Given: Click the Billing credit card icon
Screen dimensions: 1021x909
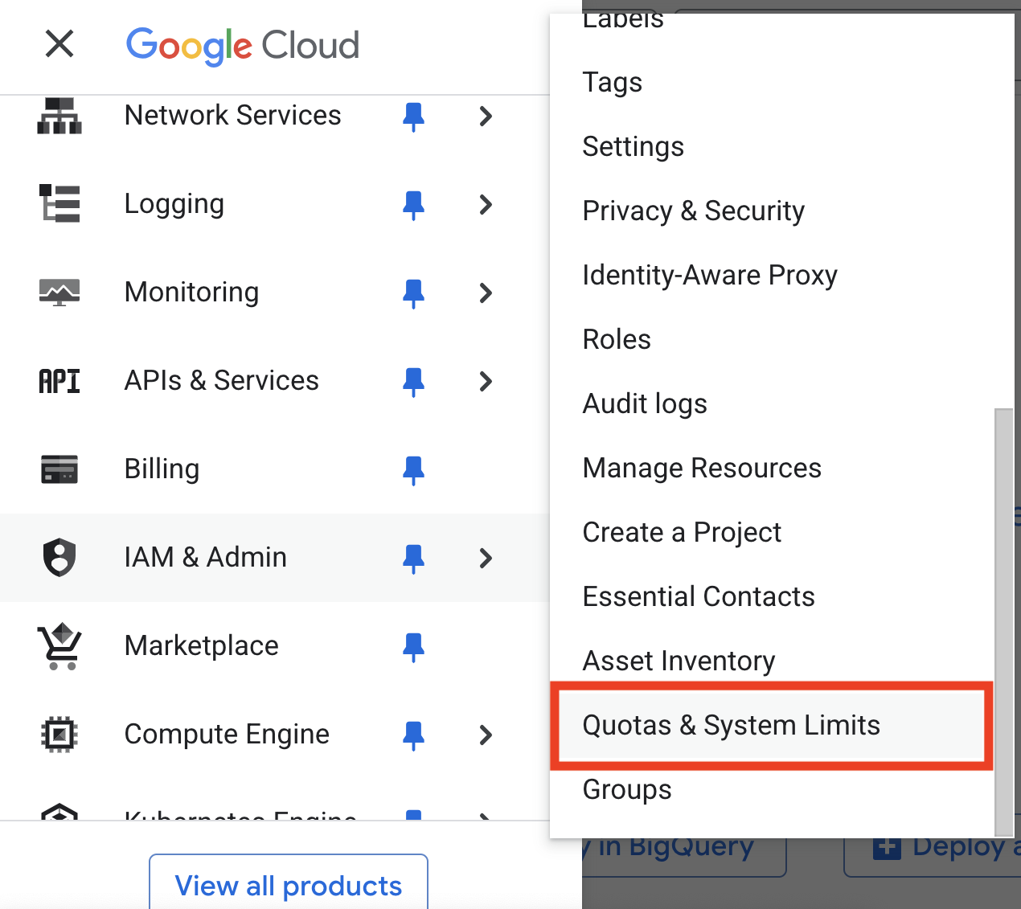Looking at the screenshot, I should tap(59, 469).
